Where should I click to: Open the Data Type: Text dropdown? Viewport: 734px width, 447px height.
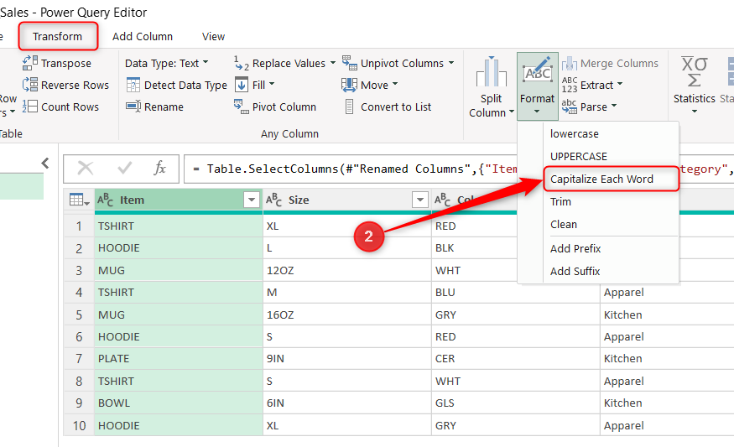pyautogui.click(x=167, y=63)
